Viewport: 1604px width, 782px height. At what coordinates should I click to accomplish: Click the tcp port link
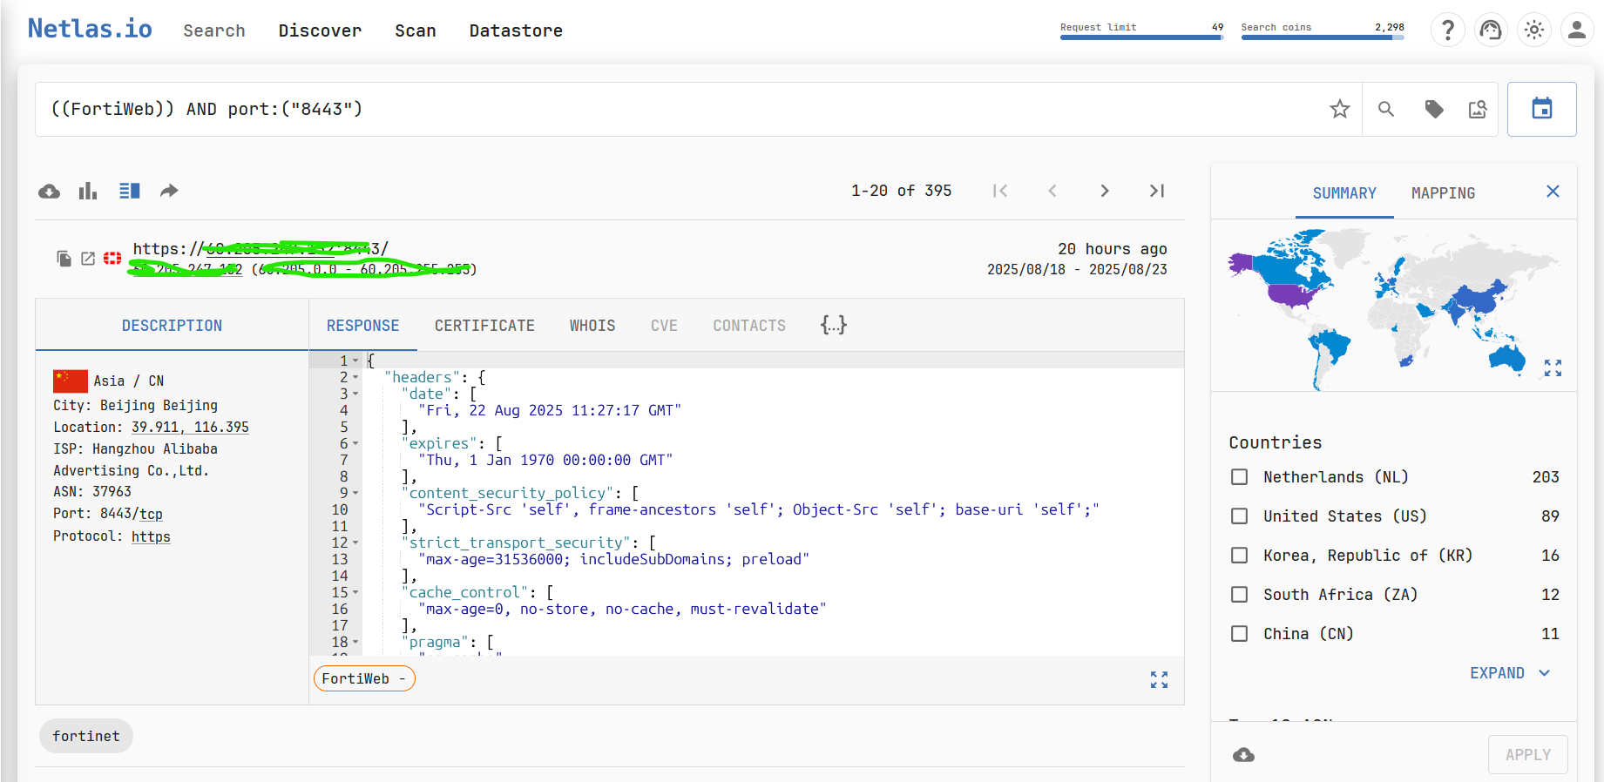(x=151, y=515)
